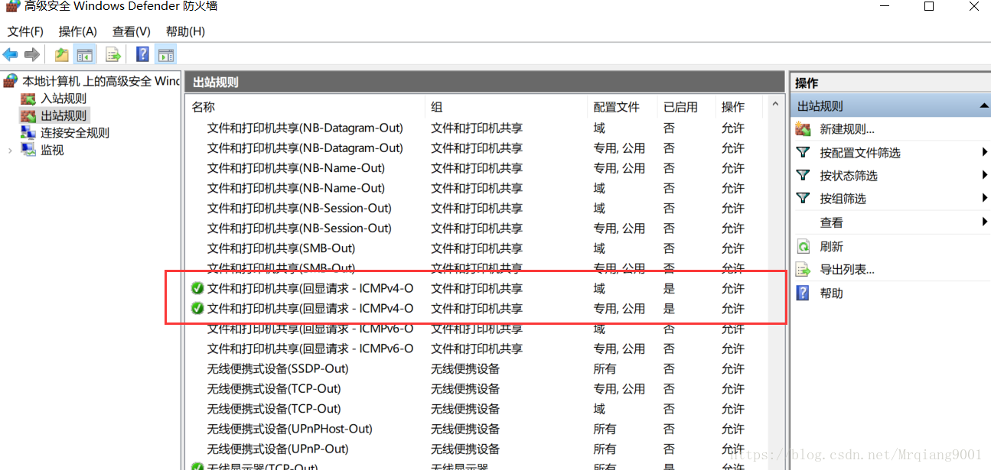Open the 查看(V) menu
The width and height of the screenshot is (991, 470).
point(129,31)
